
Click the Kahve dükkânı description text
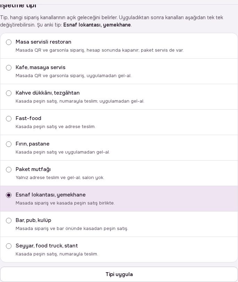click(80, 101)
